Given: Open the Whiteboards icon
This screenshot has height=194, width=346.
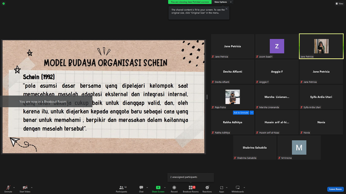Looking at the screenshot, I should pos(238,188).
